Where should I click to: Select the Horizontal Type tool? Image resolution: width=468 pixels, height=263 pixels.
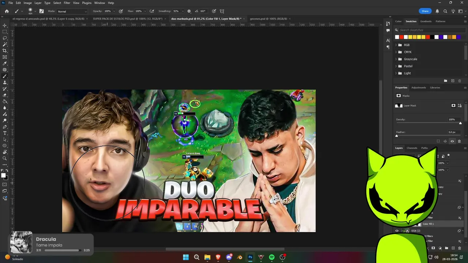point(5,133)
